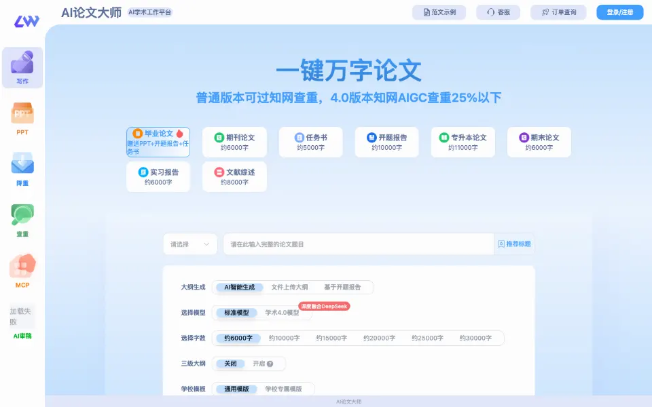Click the AI论文大师 title text

pos(91,13)
